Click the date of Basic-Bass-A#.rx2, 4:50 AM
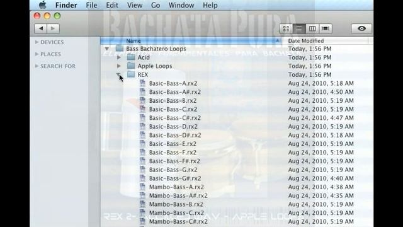Screen dimensions: 403x227 [x=321, y=92]
